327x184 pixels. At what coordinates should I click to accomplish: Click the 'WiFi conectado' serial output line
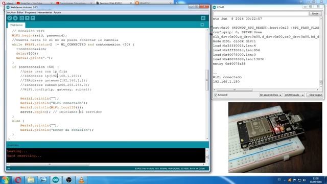click(x=227, y=77)
